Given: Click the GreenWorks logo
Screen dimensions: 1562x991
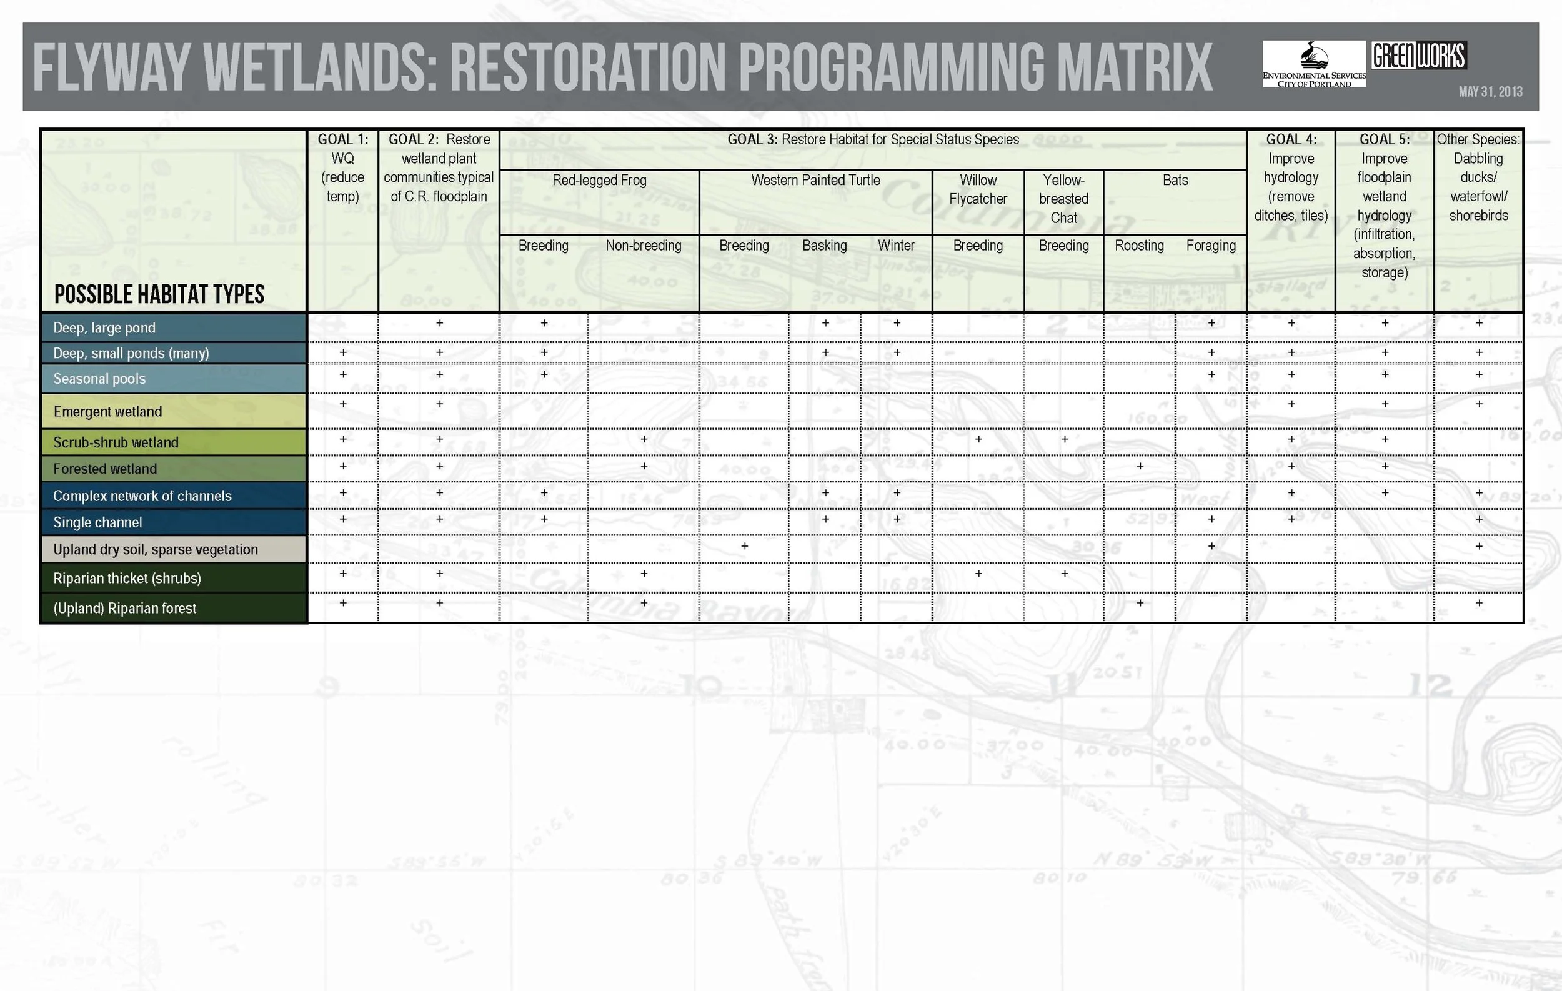Looking at the screenshot, I should [x=1418, y=56].
